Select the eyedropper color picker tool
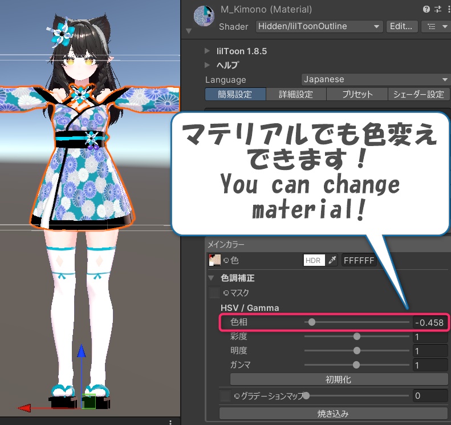 pos(332,260)
